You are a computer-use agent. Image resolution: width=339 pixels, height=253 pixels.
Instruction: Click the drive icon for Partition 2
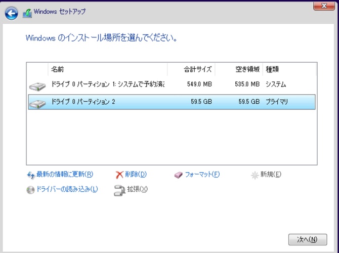(x=37, y=103)
